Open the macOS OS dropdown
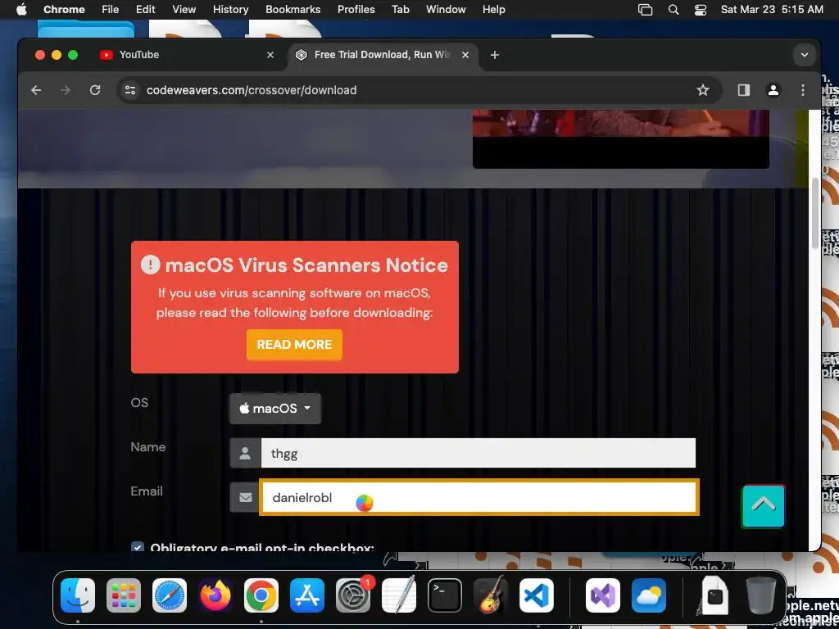 coord(275,409)
